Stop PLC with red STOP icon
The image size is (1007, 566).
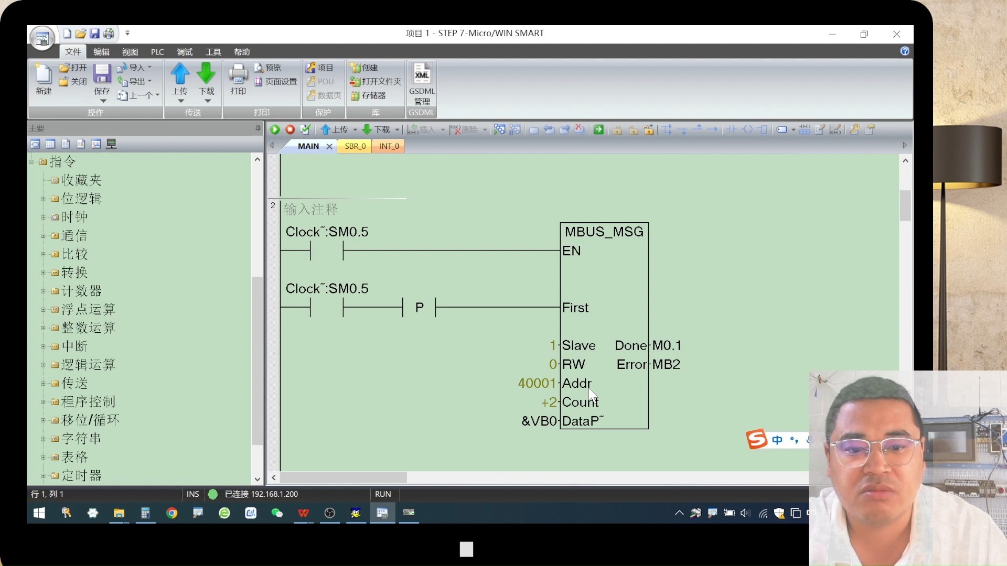click(290, 129)
